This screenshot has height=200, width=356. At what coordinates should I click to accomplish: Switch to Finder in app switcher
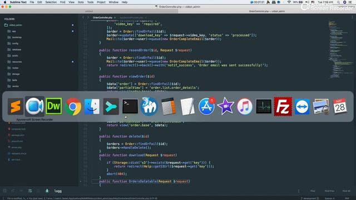92,106
